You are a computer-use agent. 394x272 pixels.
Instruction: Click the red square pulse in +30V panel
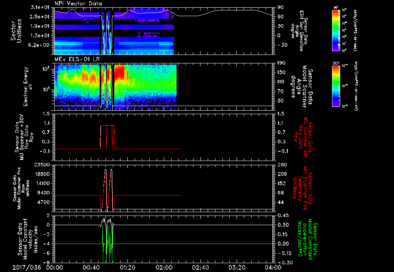(x=108, y=137)
